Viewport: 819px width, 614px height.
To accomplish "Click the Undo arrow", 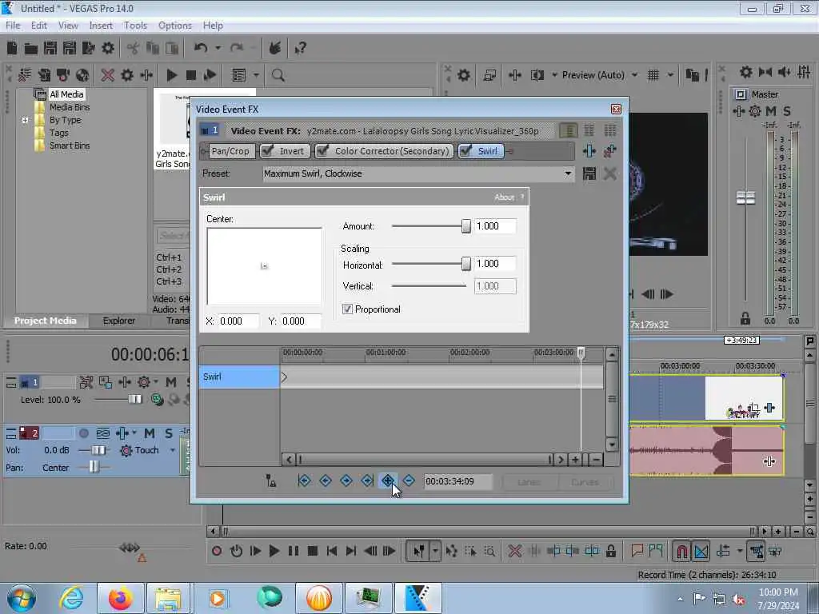I will [201, 48].
